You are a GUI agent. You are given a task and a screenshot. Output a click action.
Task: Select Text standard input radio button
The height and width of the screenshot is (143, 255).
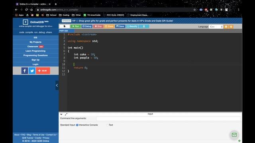click(107, 125)
